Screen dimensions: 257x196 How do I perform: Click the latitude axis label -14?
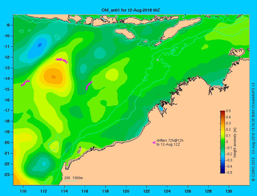[x=6, y=79]
